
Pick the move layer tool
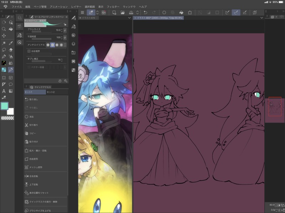click(4, 36)
